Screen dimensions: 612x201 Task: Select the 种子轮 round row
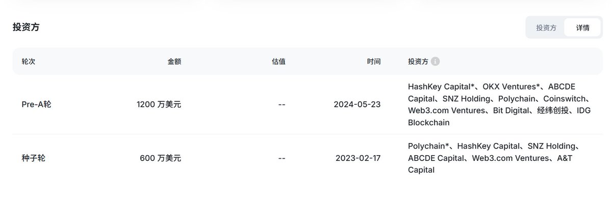[x=308, y=158]
